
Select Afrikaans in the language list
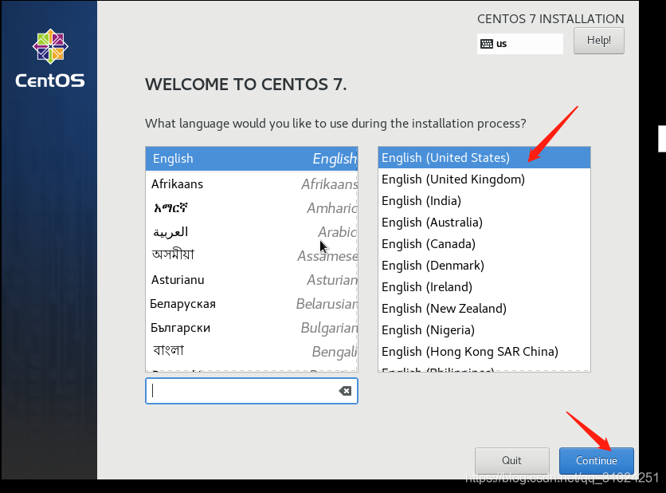click(x=252, y=184)
